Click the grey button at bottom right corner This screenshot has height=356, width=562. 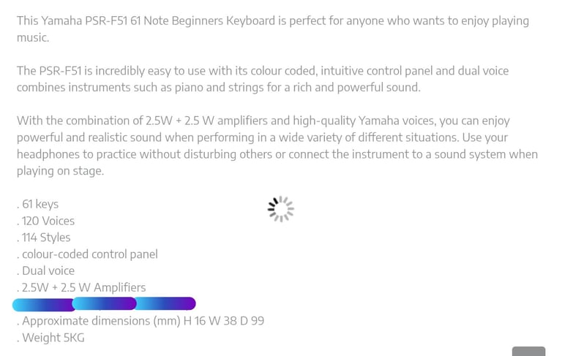click(528, 352)
